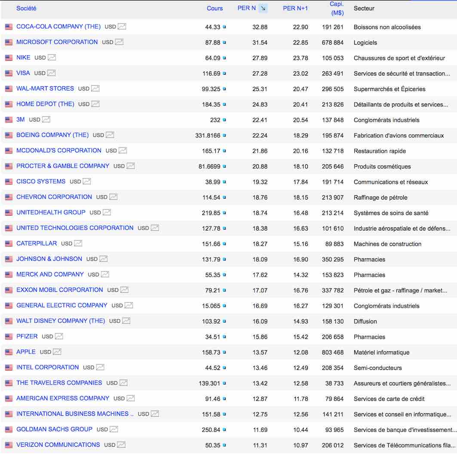This screenshot has width=457, height=454.
Task: Open Intel Corporation chart icon
Action: (x=100, y=367)
